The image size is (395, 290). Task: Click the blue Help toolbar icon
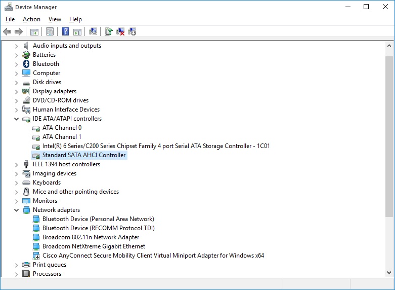tap(66, 31)
